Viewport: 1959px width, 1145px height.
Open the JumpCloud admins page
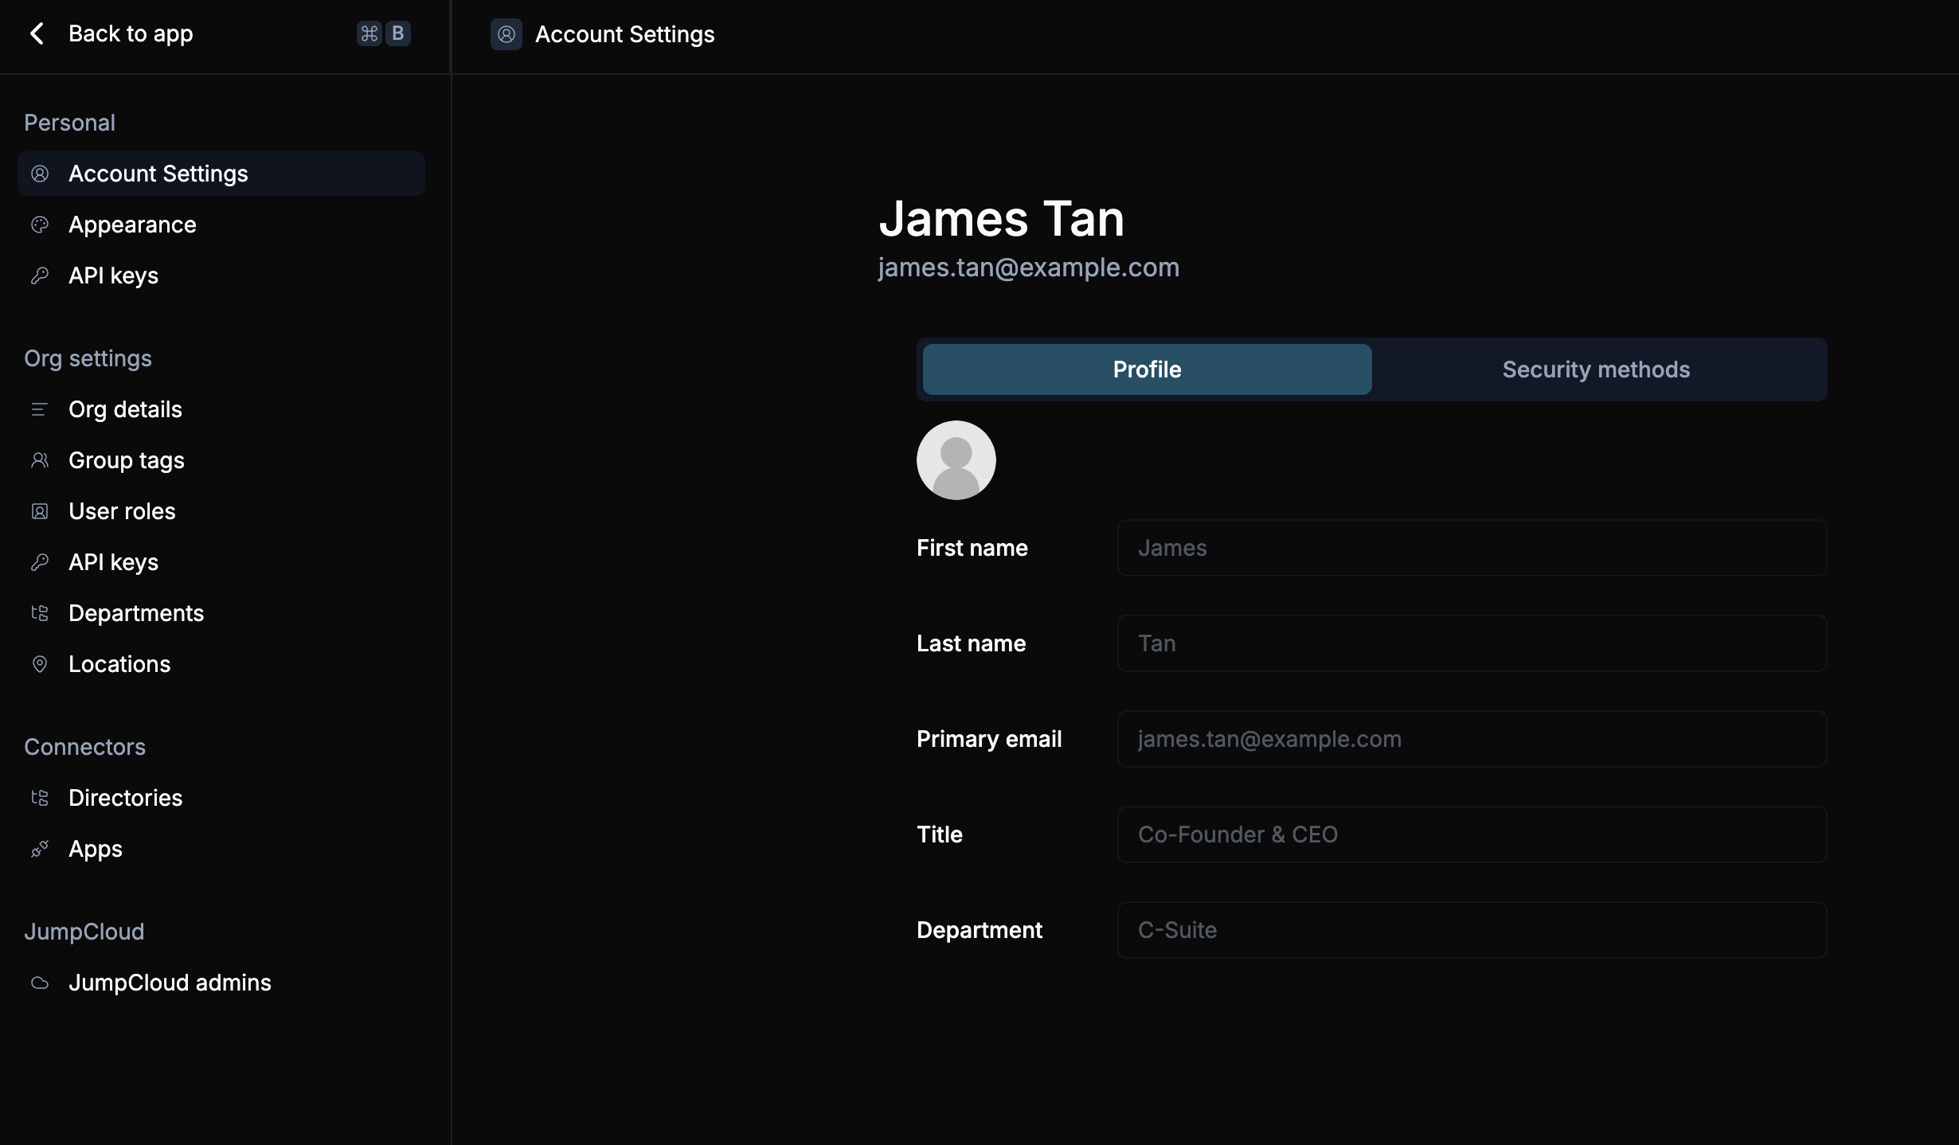[170, 983]
